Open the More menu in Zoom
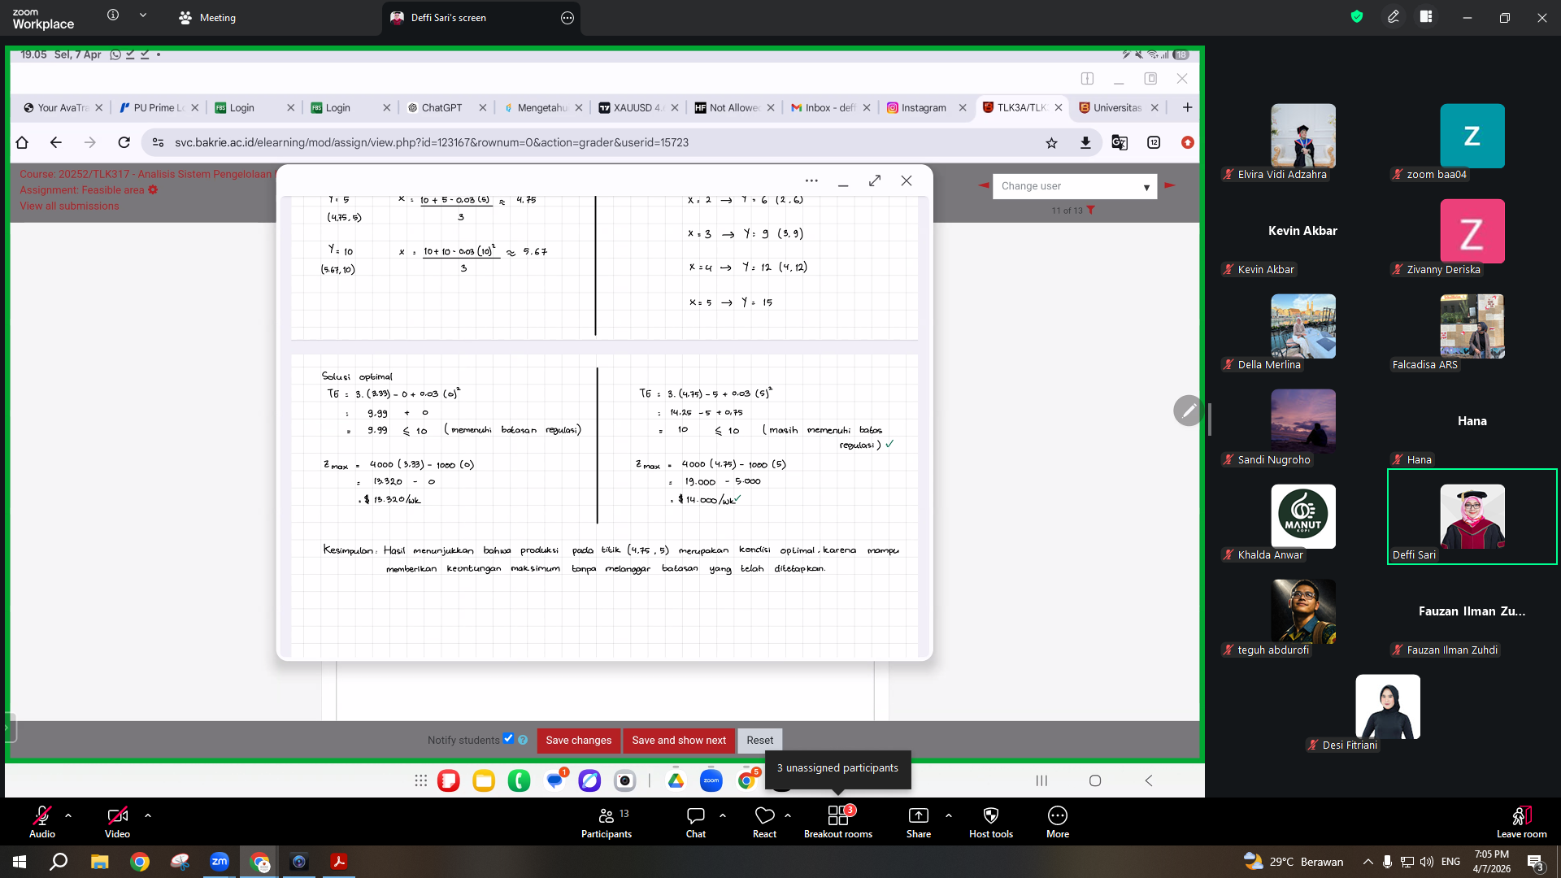This screenshot has height=878, width=1561. coord(1058,821)
